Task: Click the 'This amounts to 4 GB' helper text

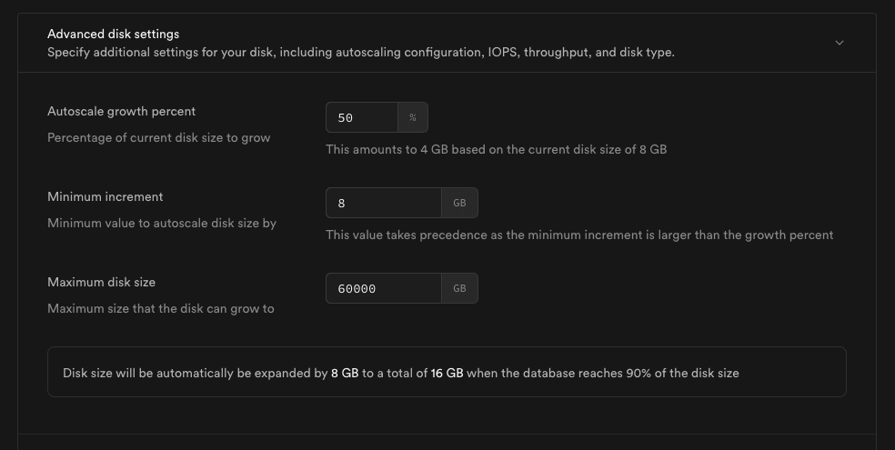Action: (x=496, y=149)
